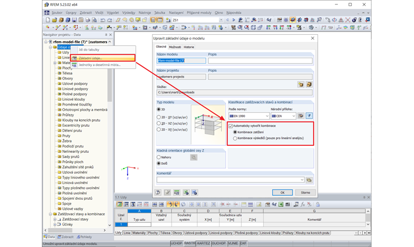414x247 pixels.
Task: Click the table vertical scrollbar down arrow
Action: 368,224
